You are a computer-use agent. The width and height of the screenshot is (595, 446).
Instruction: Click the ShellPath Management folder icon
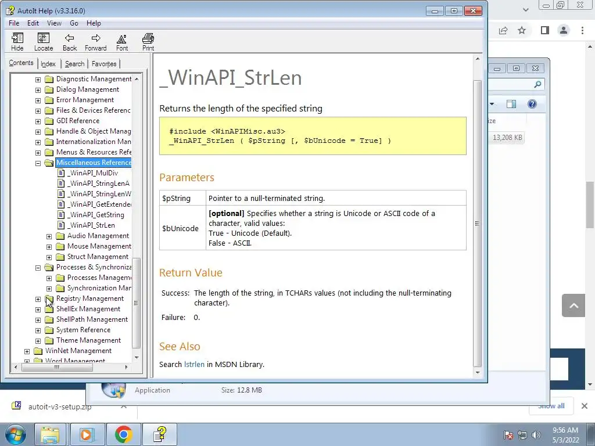(x=49, y=320)
